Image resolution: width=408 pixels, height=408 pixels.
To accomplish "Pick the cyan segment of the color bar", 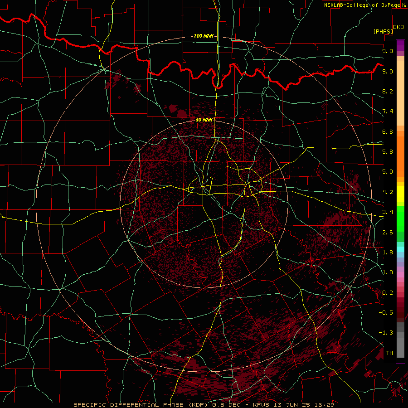I will click(400, 249).
